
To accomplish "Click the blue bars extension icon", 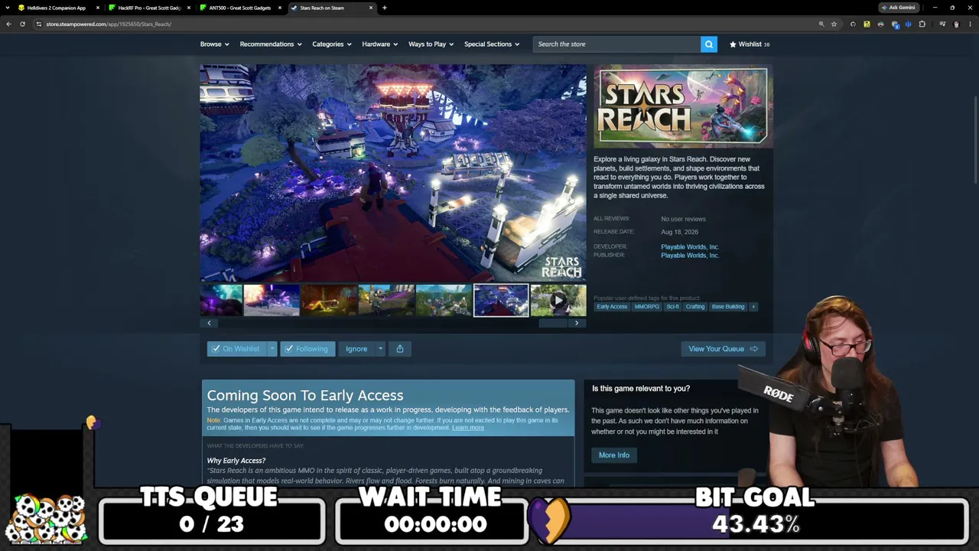I will tap(908, 24).
